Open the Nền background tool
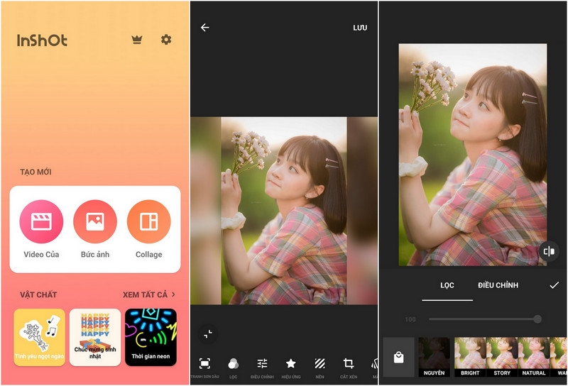 point(320,368)
